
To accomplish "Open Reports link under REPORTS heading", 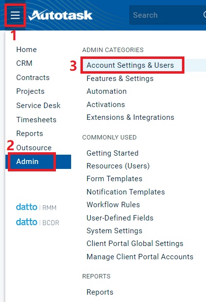I will pyautogui.click(x=100, y=292).
